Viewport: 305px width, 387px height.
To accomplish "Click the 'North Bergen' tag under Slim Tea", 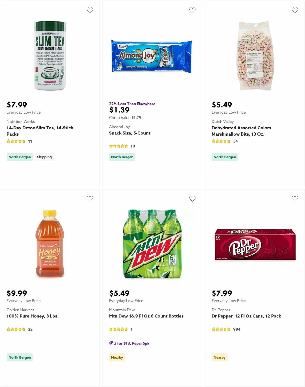I will (x=19, y=157).
